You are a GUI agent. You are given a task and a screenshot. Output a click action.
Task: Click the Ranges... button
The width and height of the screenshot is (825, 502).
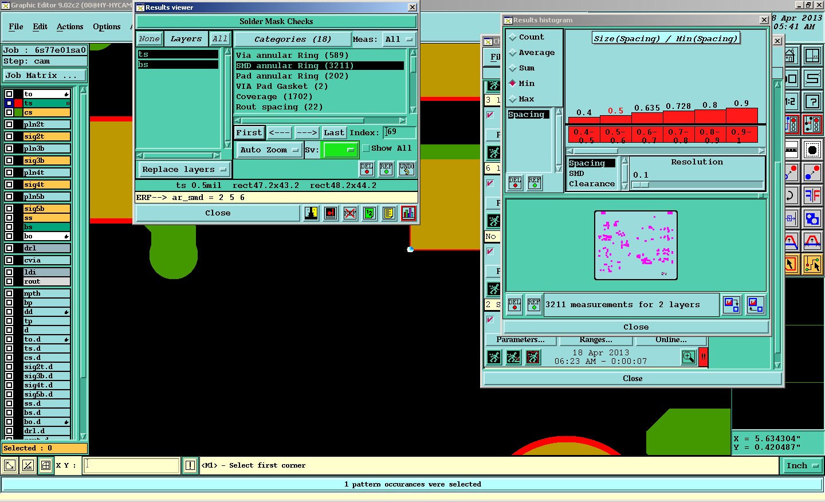pos(596,340)
